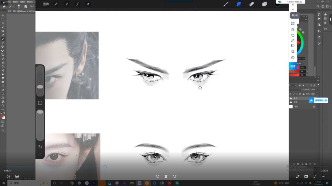The image size is (332, 186).
Task: Click the video progress bar scrubber
Action: point(105,167)
